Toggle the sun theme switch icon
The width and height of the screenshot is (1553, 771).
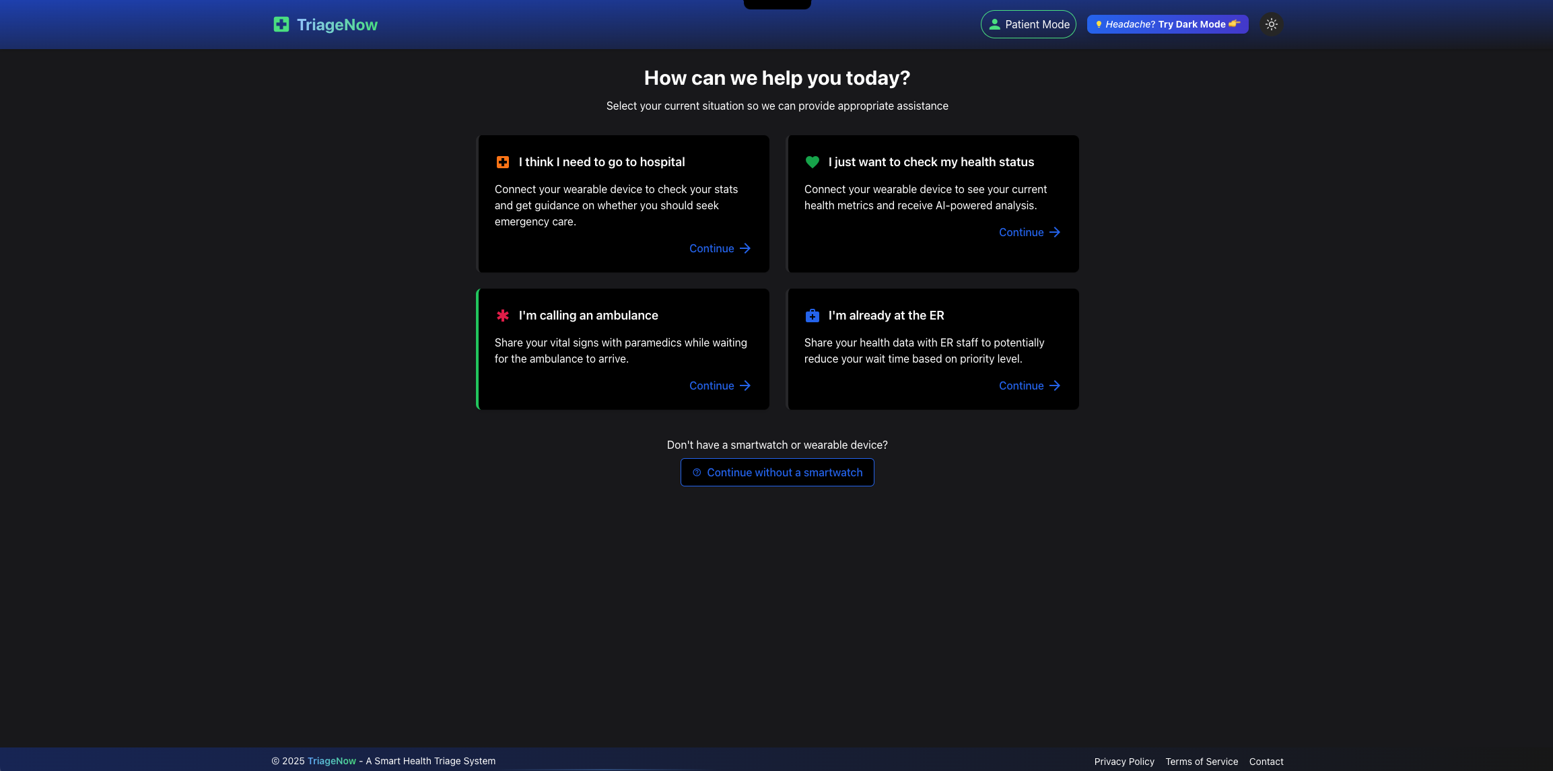pos(1271,24)
